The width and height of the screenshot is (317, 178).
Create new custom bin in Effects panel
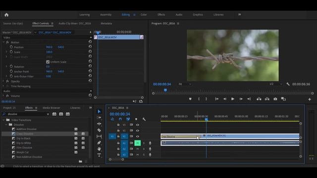(x=80, y=161)
